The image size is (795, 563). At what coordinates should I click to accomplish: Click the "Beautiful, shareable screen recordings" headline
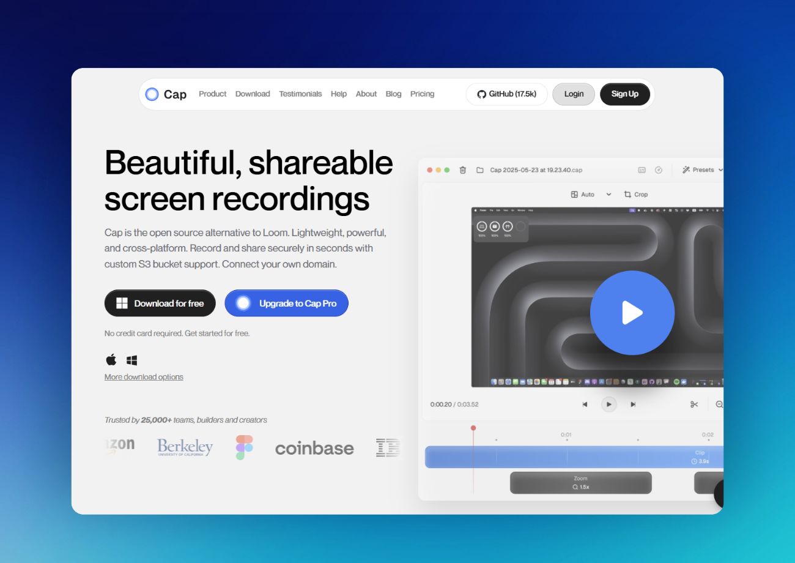[x=249, y=181]
